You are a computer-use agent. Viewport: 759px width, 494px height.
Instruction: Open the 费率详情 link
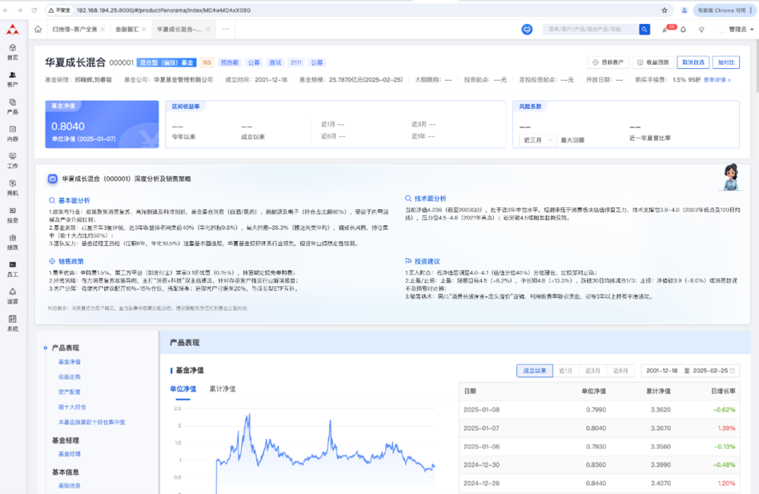[x=717, y=80]
